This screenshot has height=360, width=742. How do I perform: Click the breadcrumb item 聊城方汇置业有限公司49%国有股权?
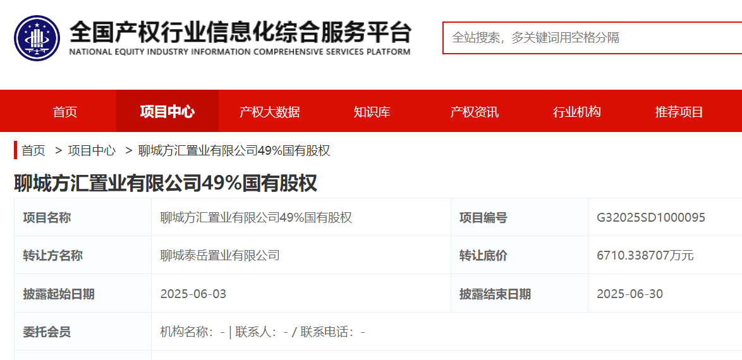tap(234, 151)
